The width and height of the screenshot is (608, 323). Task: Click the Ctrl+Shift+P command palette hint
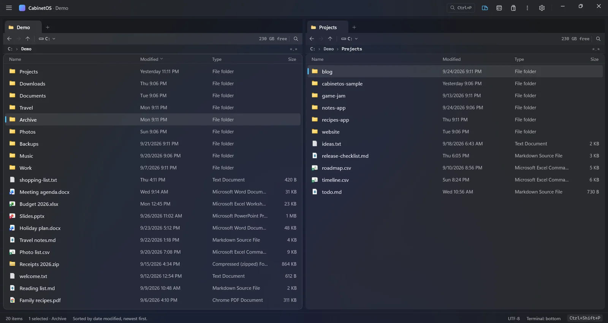(x=585, y=318)
